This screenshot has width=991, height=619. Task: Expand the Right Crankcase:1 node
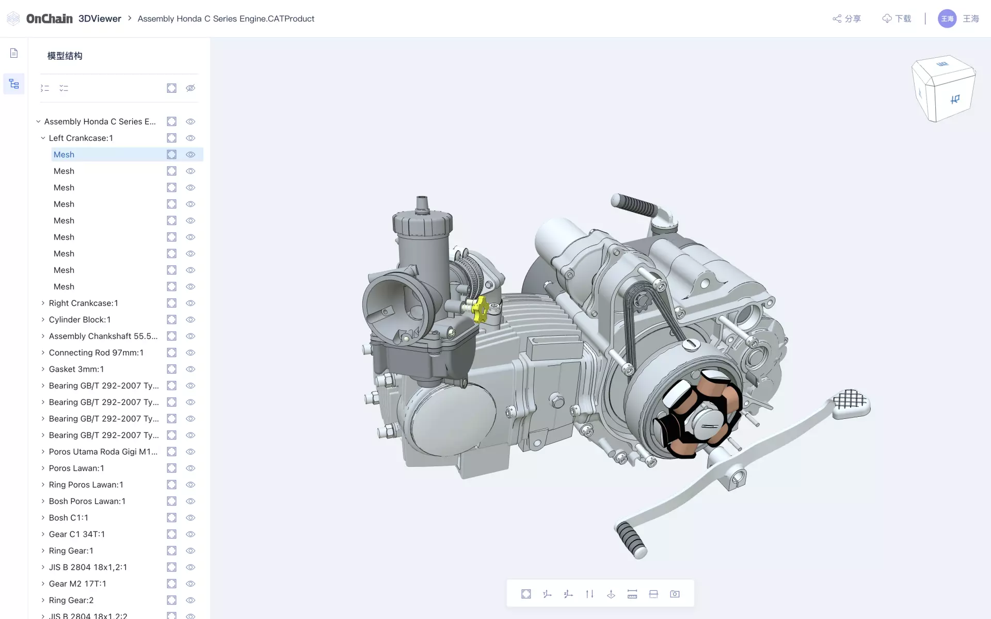pyautogui.click(x=43, y=303)
